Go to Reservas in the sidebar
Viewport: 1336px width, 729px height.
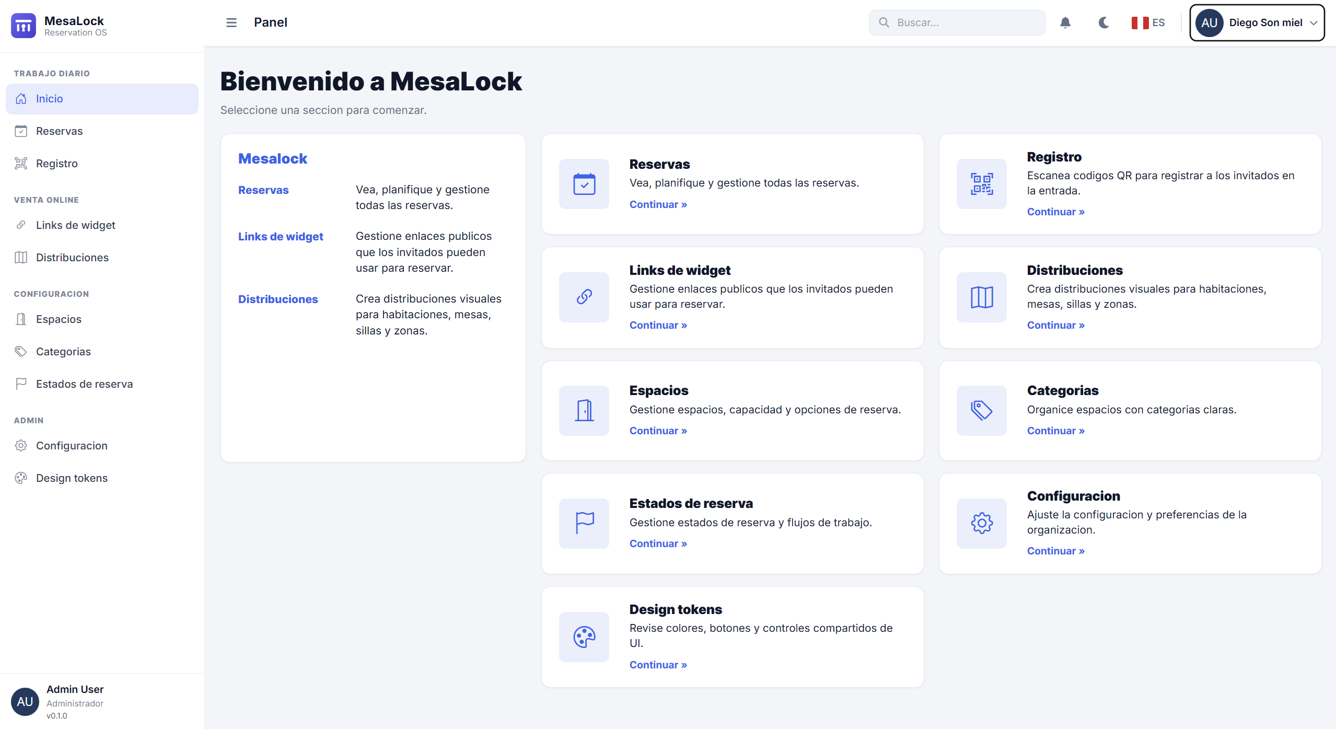102,131
